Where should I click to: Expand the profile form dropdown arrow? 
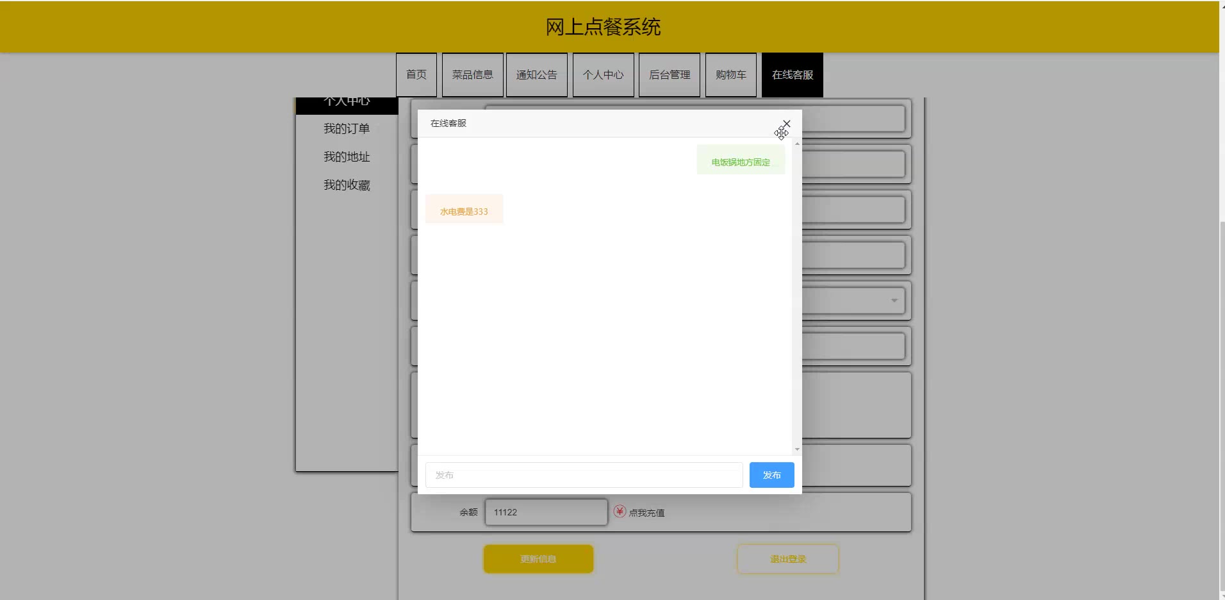(x=894, y=301)
